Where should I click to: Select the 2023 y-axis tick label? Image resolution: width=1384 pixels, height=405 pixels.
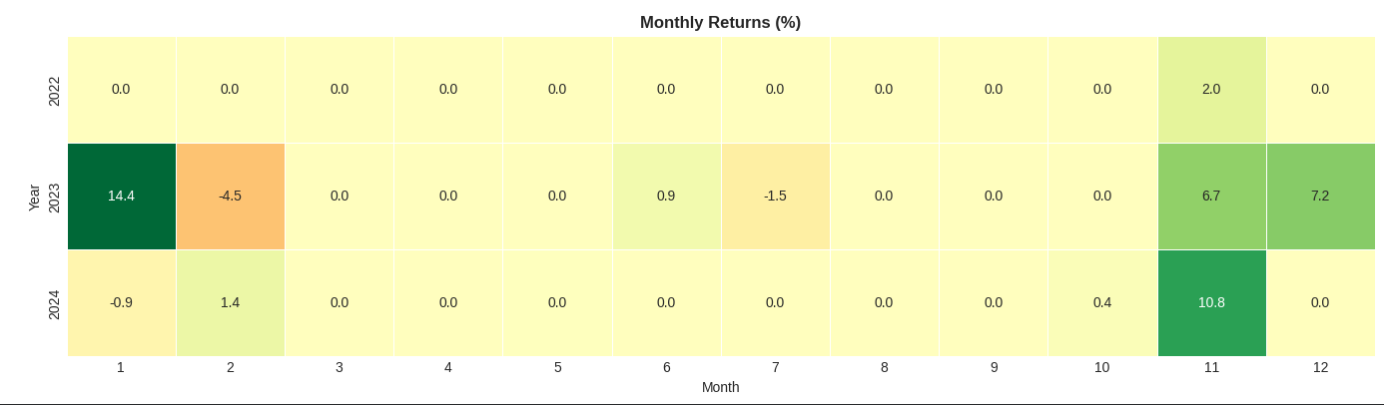click(x=54, y=198)
